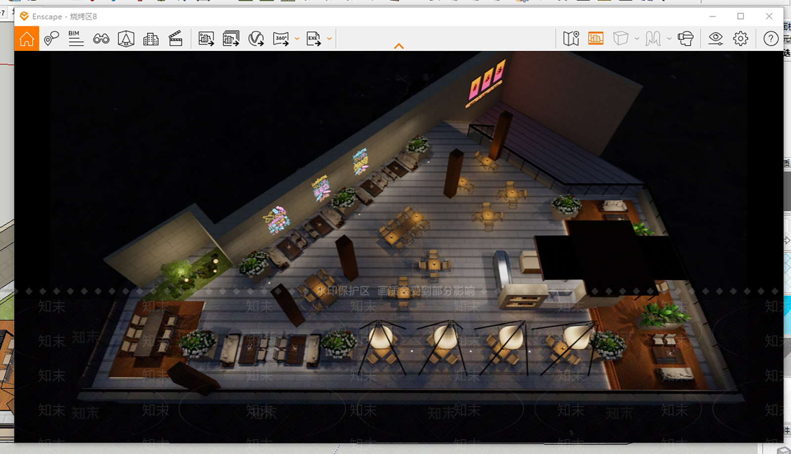Image resolution: width=791 pixels, height=454 pixels.
Task: Open the BIM info panel
Action: click(x=76, y=38)
